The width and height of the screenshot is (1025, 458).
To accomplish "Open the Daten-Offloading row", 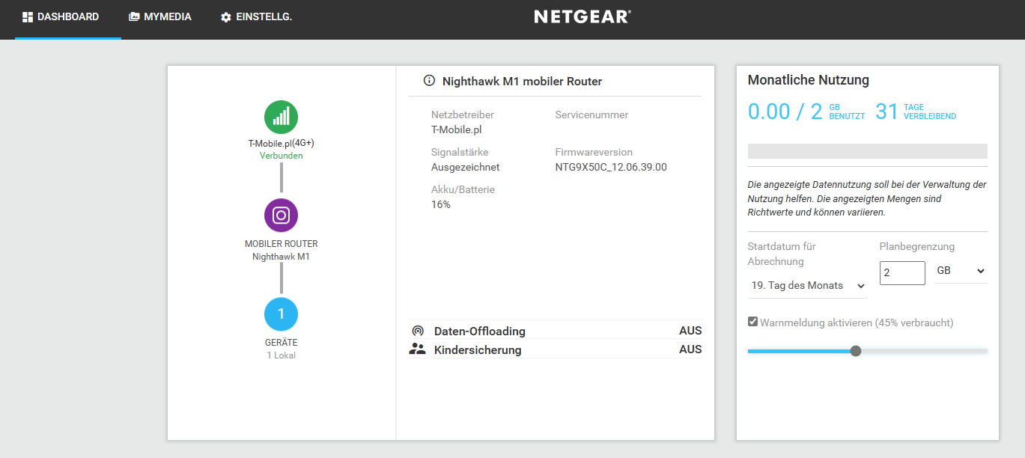I will (556, 331).
